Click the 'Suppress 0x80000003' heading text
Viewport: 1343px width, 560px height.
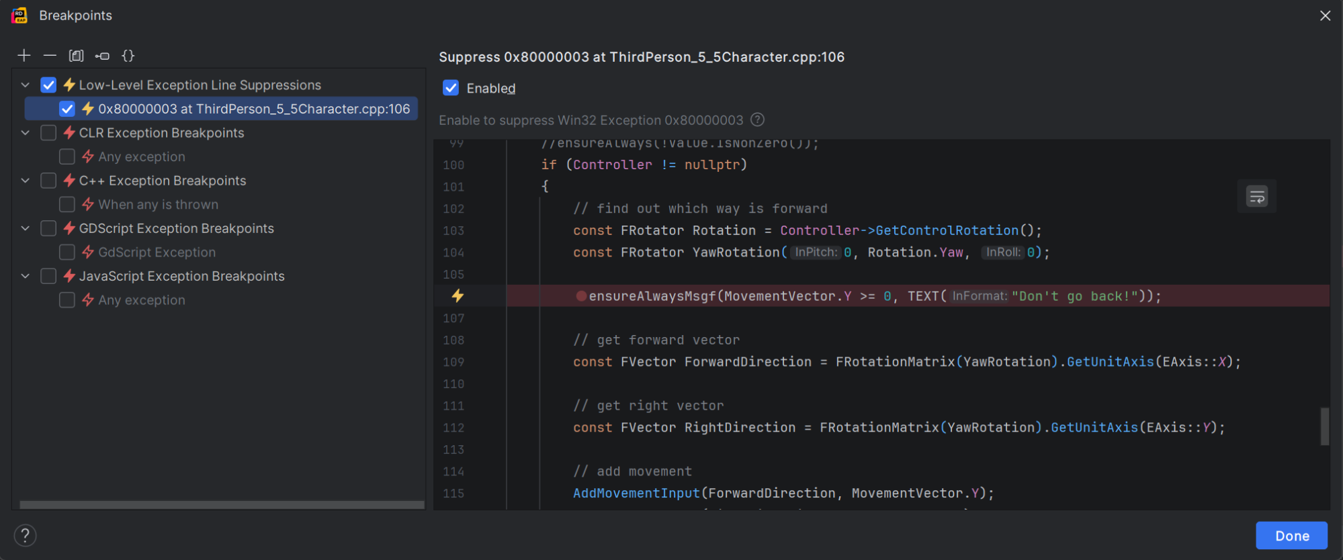tap(641, 57)
